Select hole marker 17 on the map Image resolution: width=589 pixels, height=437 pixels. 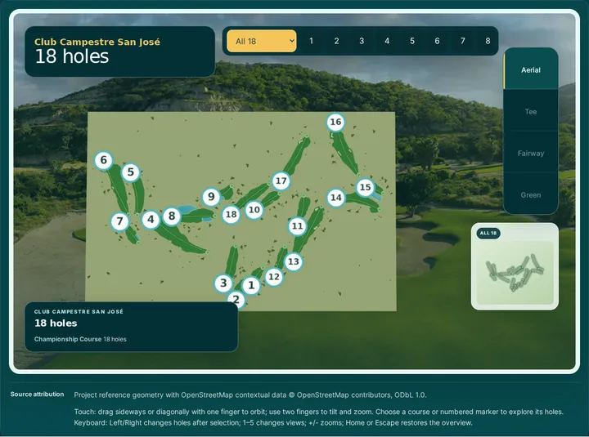tap(281, 181)
